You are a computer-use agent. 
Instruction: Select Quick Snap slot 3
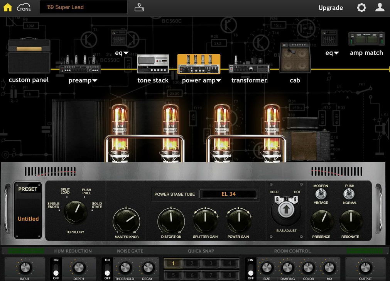tap(211, 263)
